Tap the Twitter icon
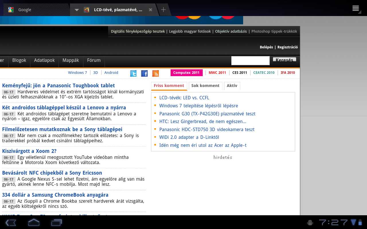Screen dimensions: 367x229 (x=133, y=74)
